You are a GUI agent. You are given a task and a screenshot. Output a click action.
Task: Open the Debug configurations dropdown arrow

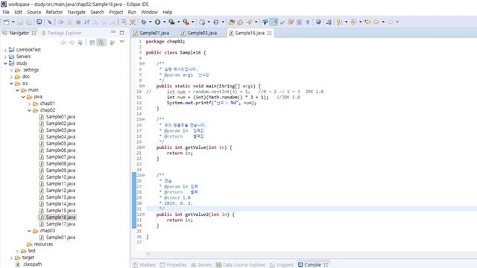point(150,22)
